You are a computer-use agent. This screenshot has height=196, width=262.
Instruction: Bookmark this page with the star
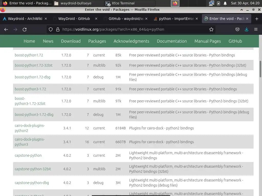[211, 30]
